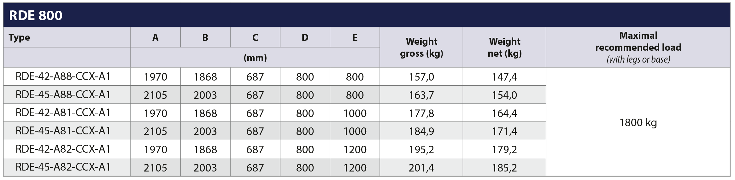Image resolution: width=735 pixels, height=180 pixels.
Task: Select column E header
Action: (355, 37)
